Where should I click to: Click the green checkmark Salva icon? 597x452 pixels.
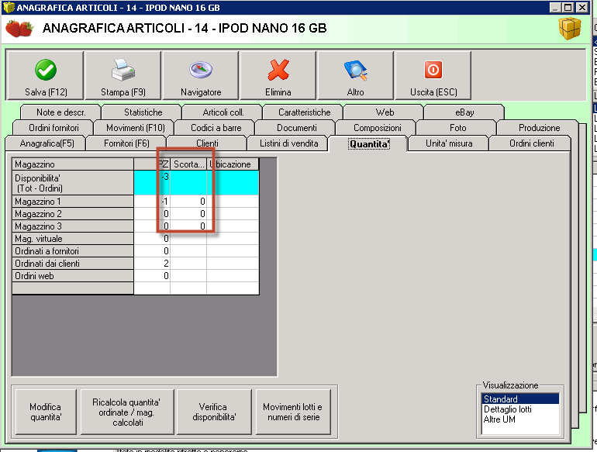coord(46,70)
